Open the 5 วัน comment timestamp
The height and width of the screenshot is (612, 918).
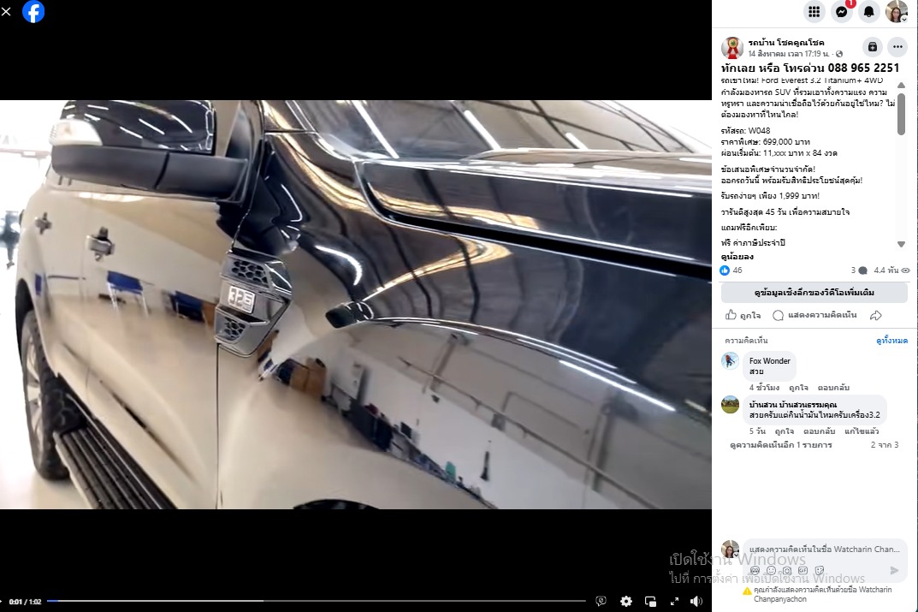757,431
